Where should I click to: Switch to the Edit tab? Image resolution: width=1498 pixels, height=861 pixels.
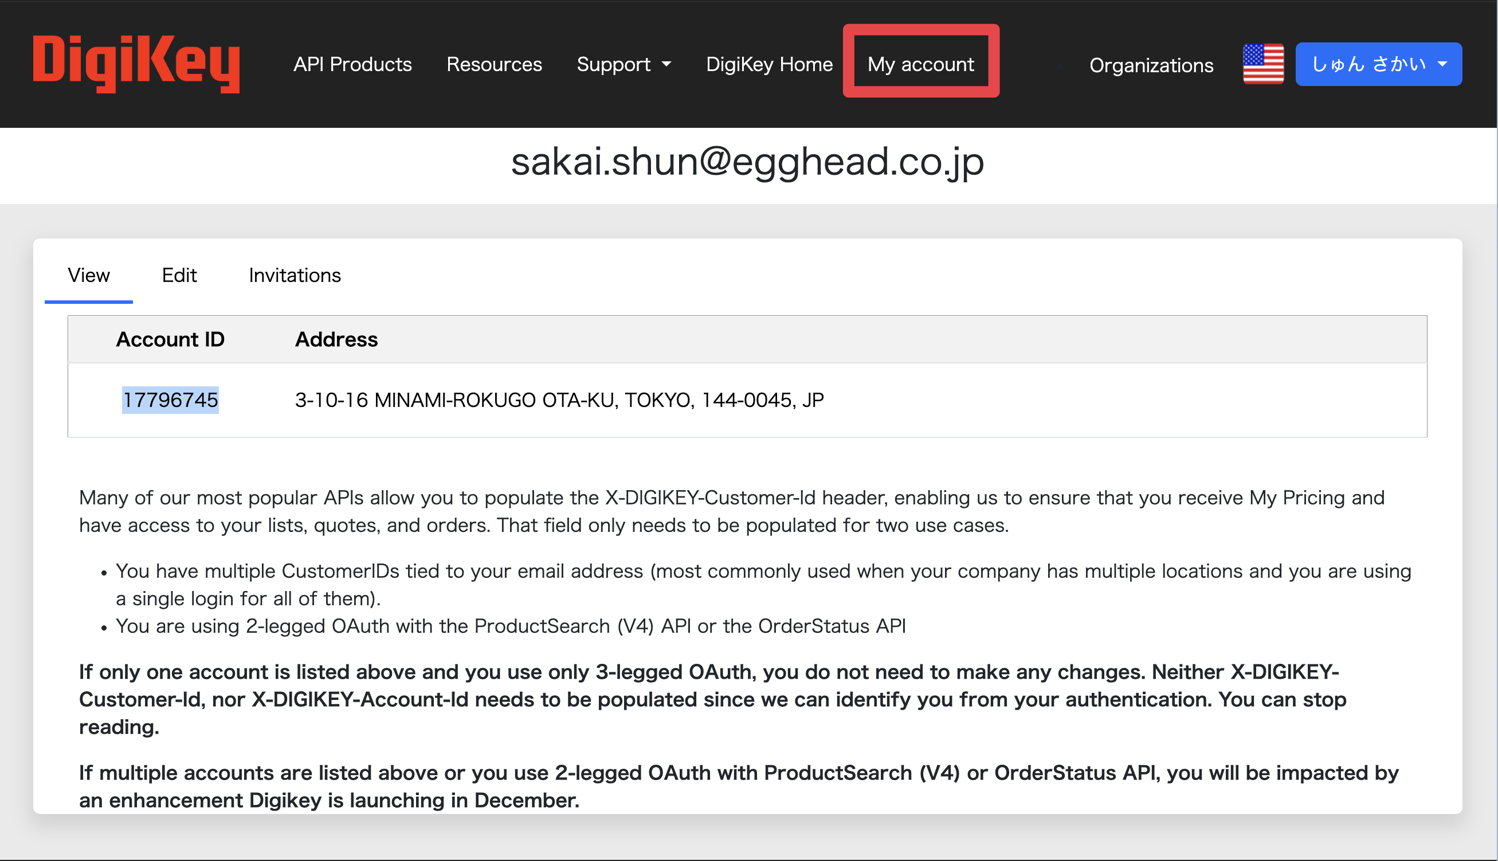[x=179, y=276]
